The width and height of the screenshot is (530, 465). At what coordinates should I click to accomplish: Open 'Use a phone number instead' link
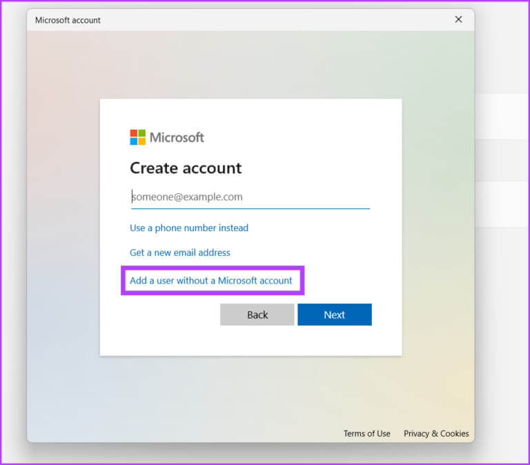(189, 228)
